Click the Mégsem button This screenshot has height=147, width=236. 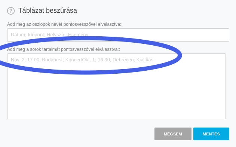click(x=173, y=134)
